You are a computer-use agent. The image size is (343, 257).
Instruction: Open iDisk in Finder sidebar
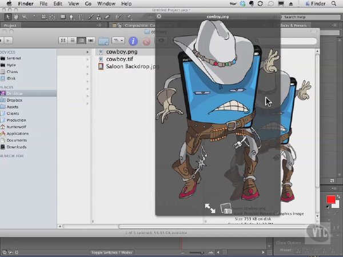tap(11, 78)
